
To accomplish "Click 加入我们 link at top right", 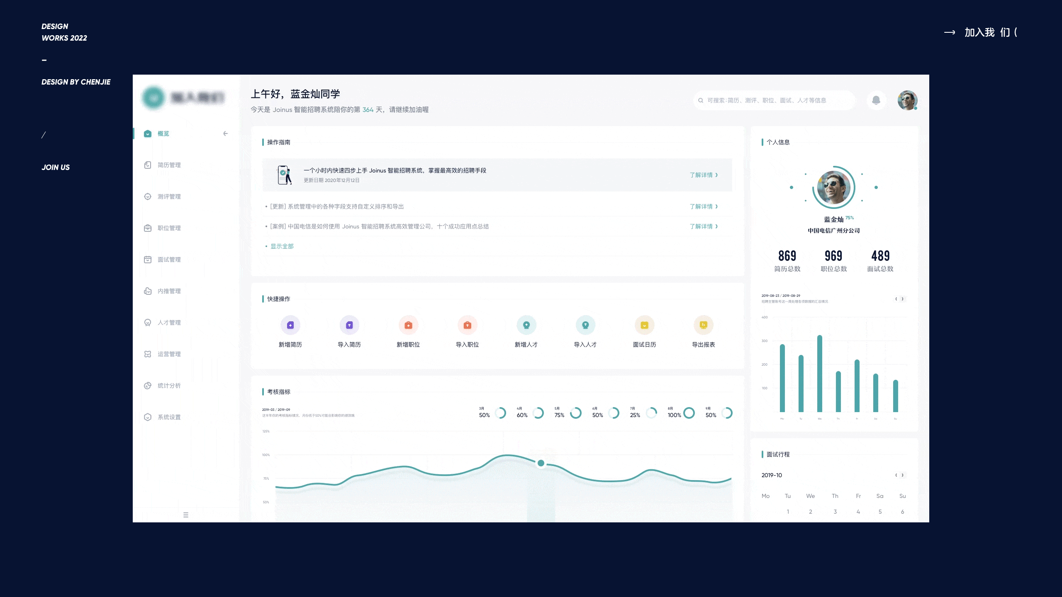I will coord(981,32).
